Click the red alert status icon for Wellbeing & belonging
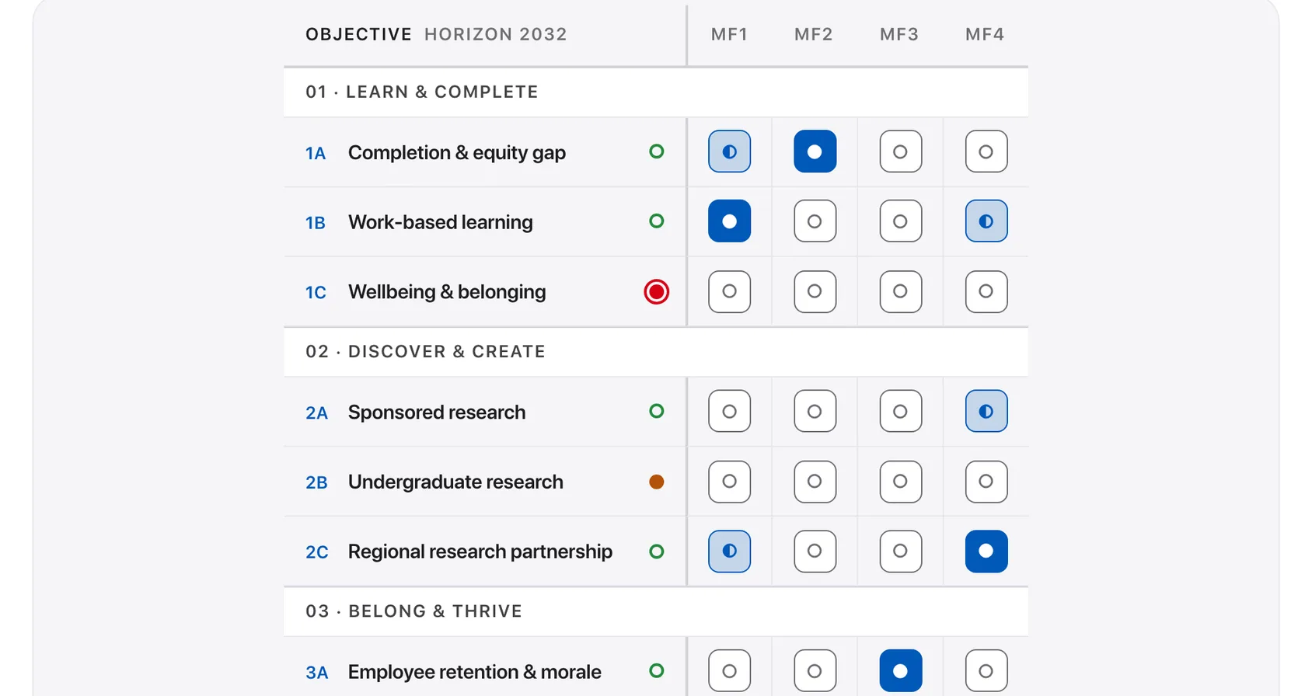1312x696 pixels. point(657,291)
